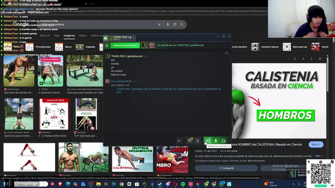Click the Google search magnifier icon
The width and height of the screenshot is (335, 188).
pyautogui.click(x=182, y=25)
